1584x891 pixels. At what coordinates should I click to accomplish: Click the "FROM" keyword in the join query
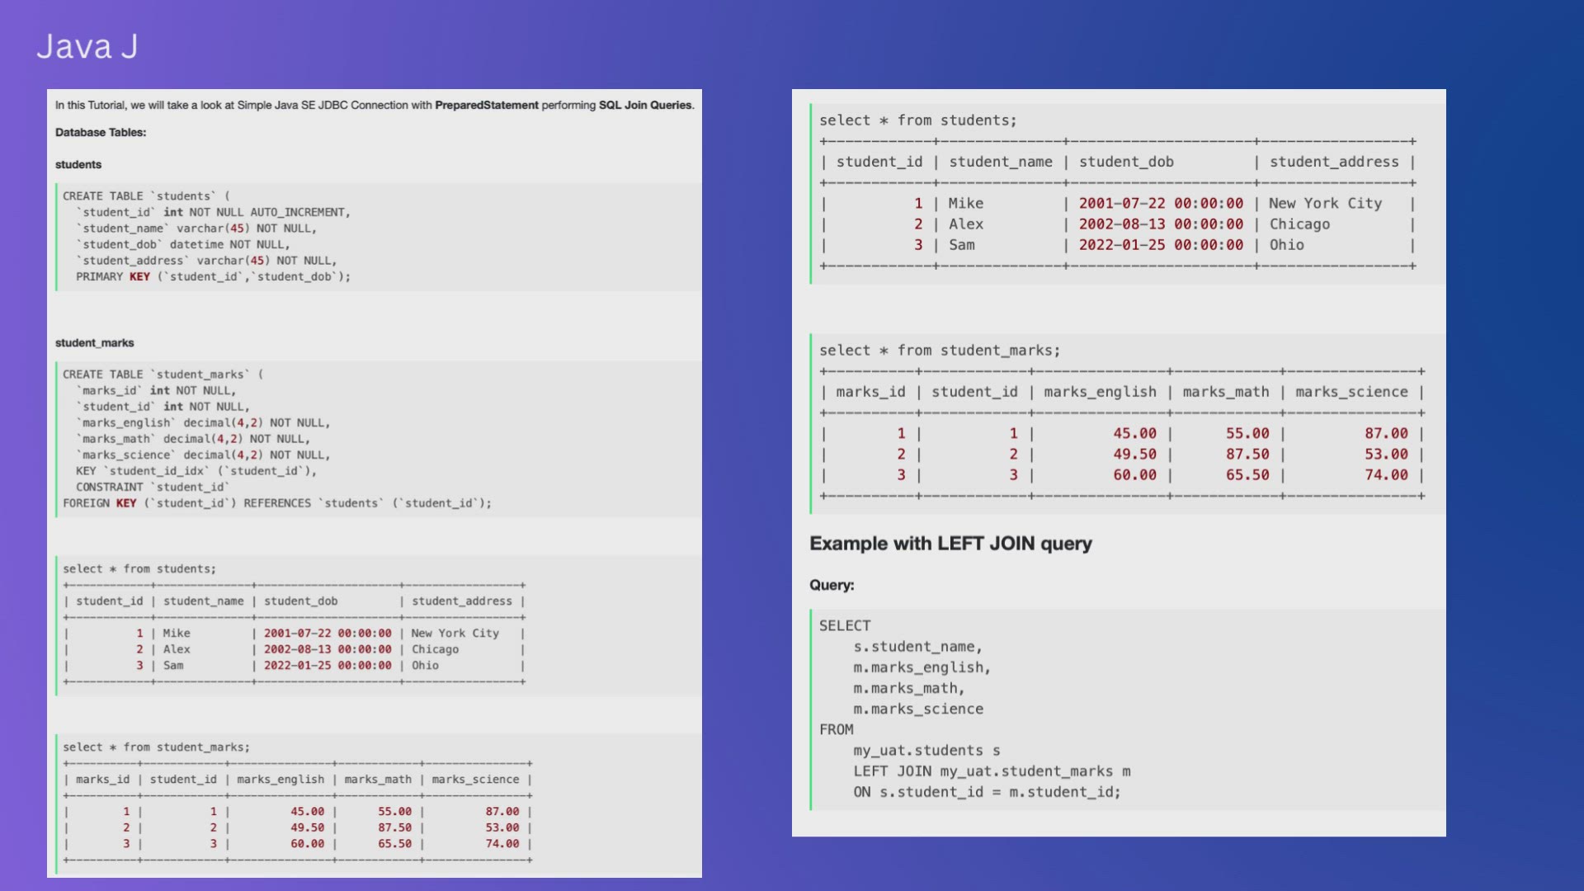[x=837, y=730]
